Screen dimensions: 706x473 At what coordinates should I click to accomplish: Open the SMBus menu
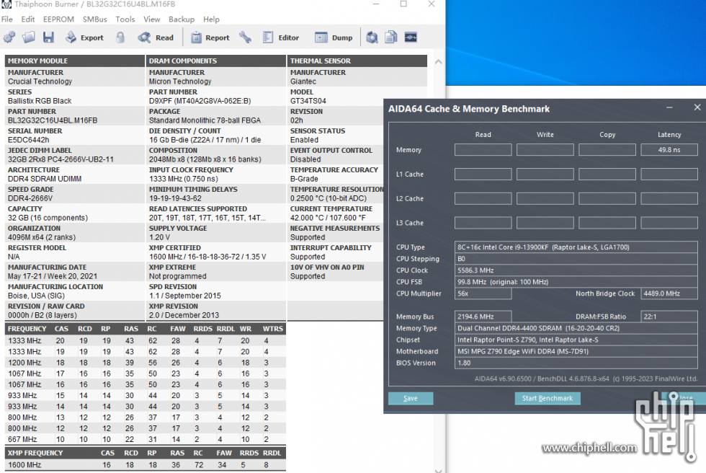point(94,19)
